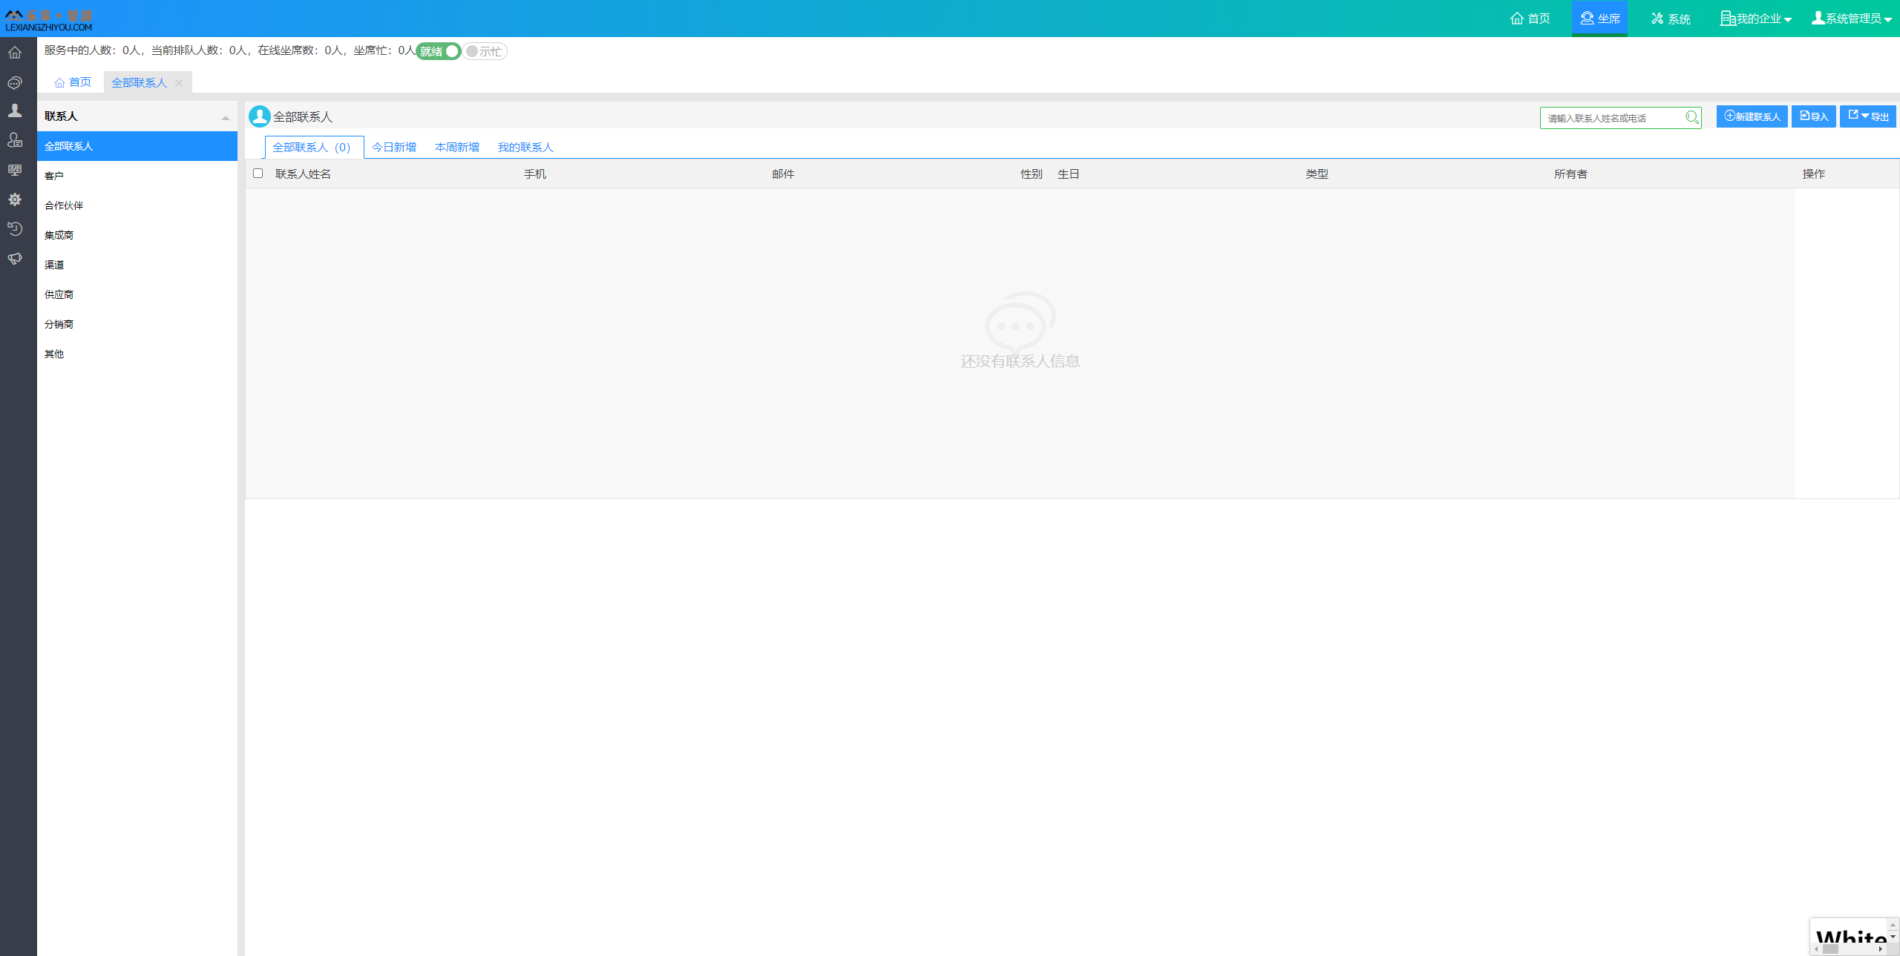The height and width of the screenshot is (956, 1900).
Task: Click the magnifier search icon
Action: click(x=1691, y=117)
